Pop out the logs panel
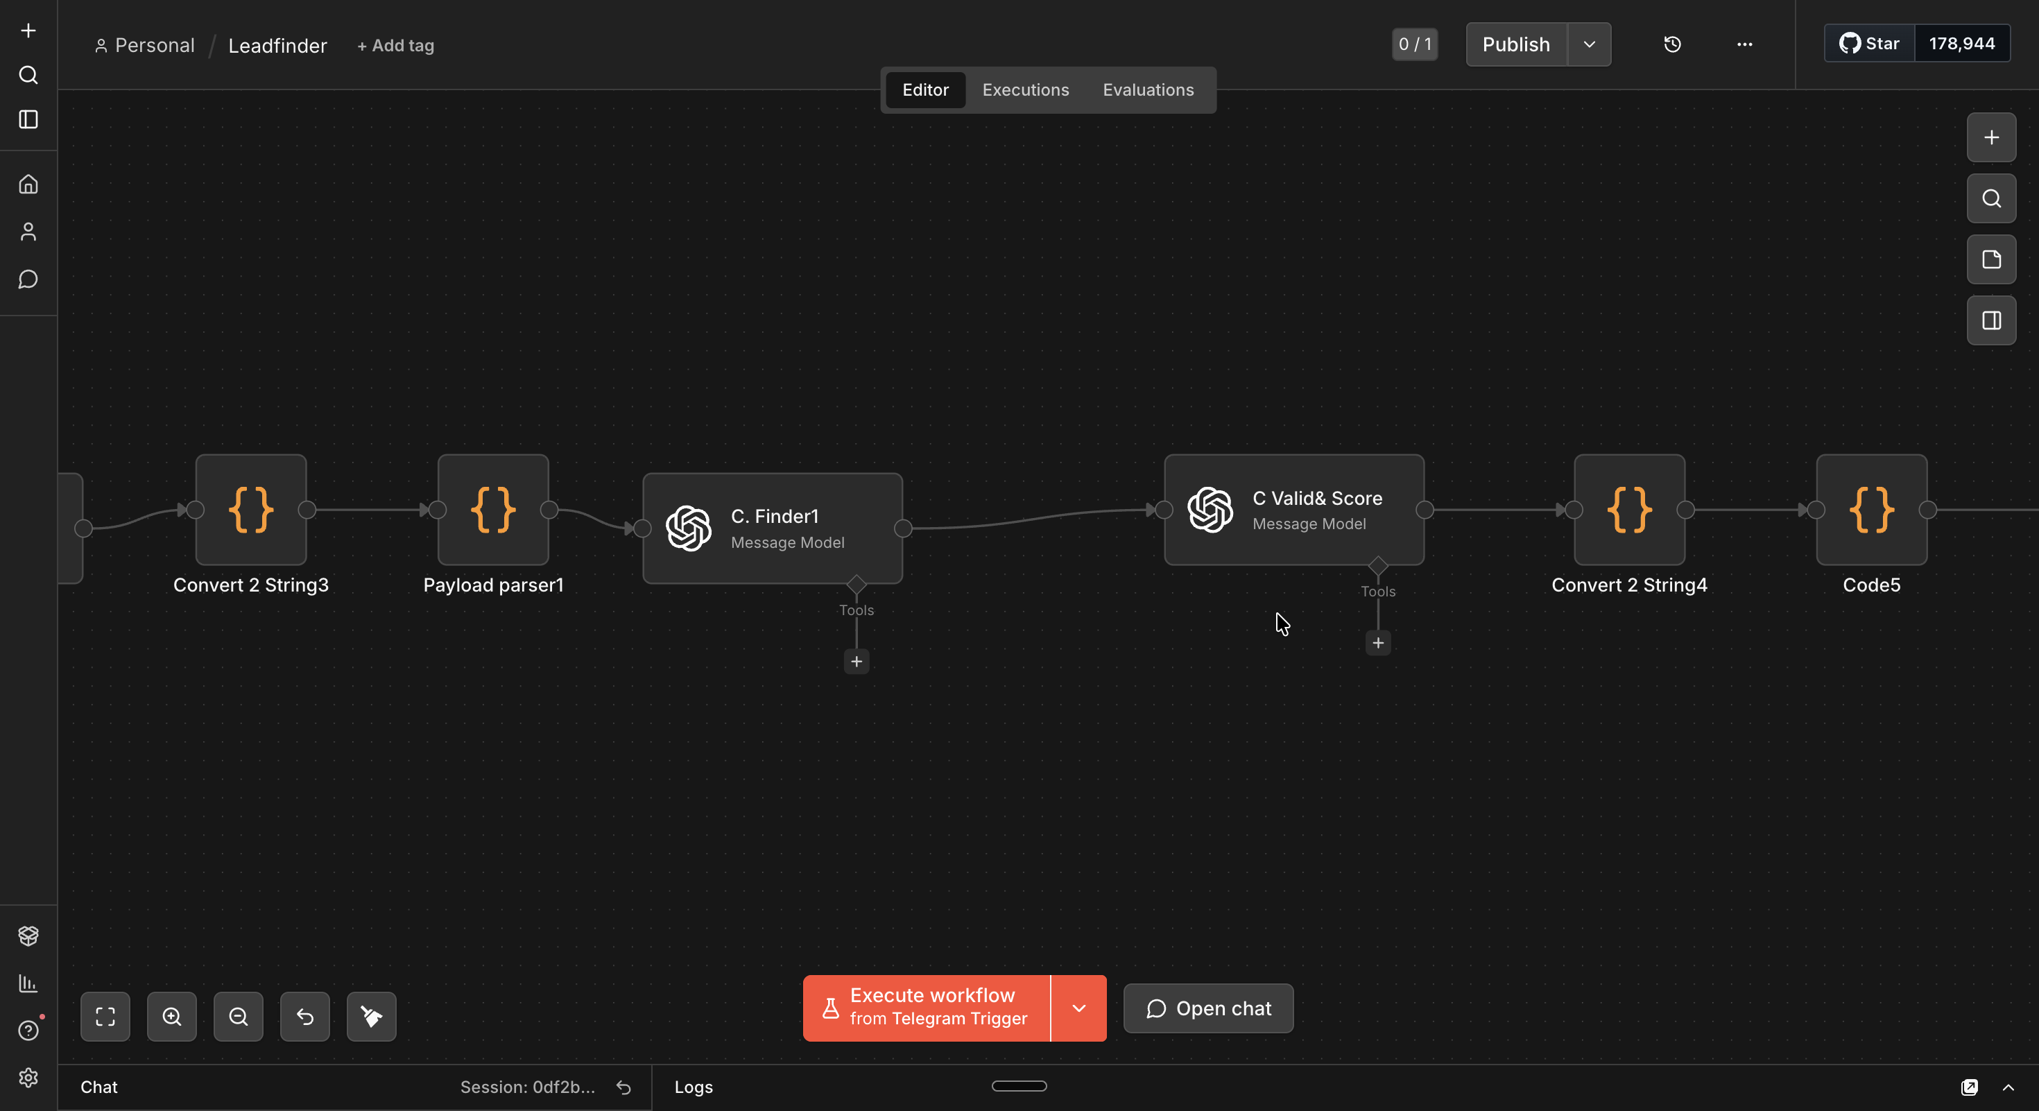The image size is (2039, 1111). pos(1970,1087)
